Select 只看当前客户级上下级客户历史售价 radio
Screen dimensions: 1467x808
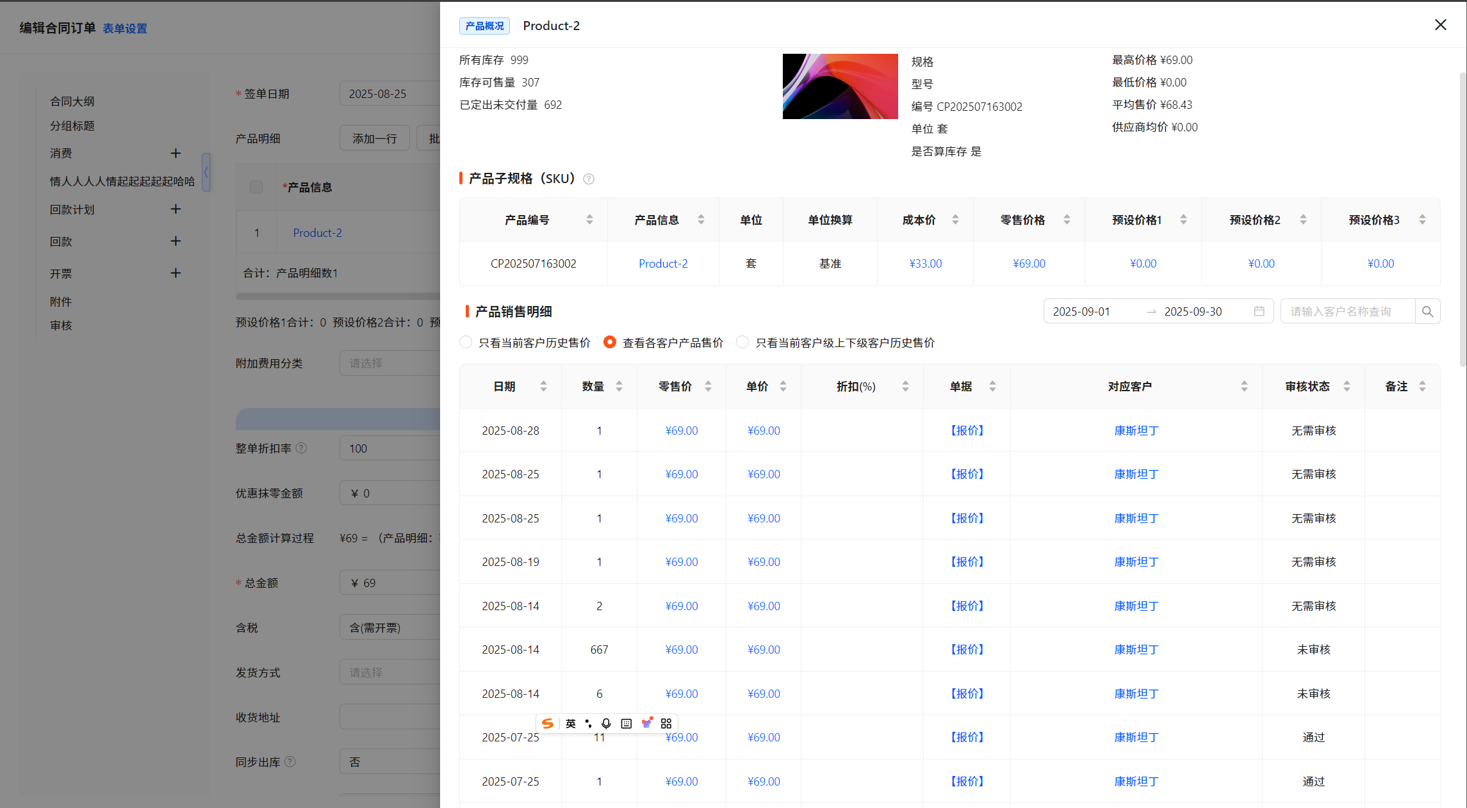click(x=742, y=343)
